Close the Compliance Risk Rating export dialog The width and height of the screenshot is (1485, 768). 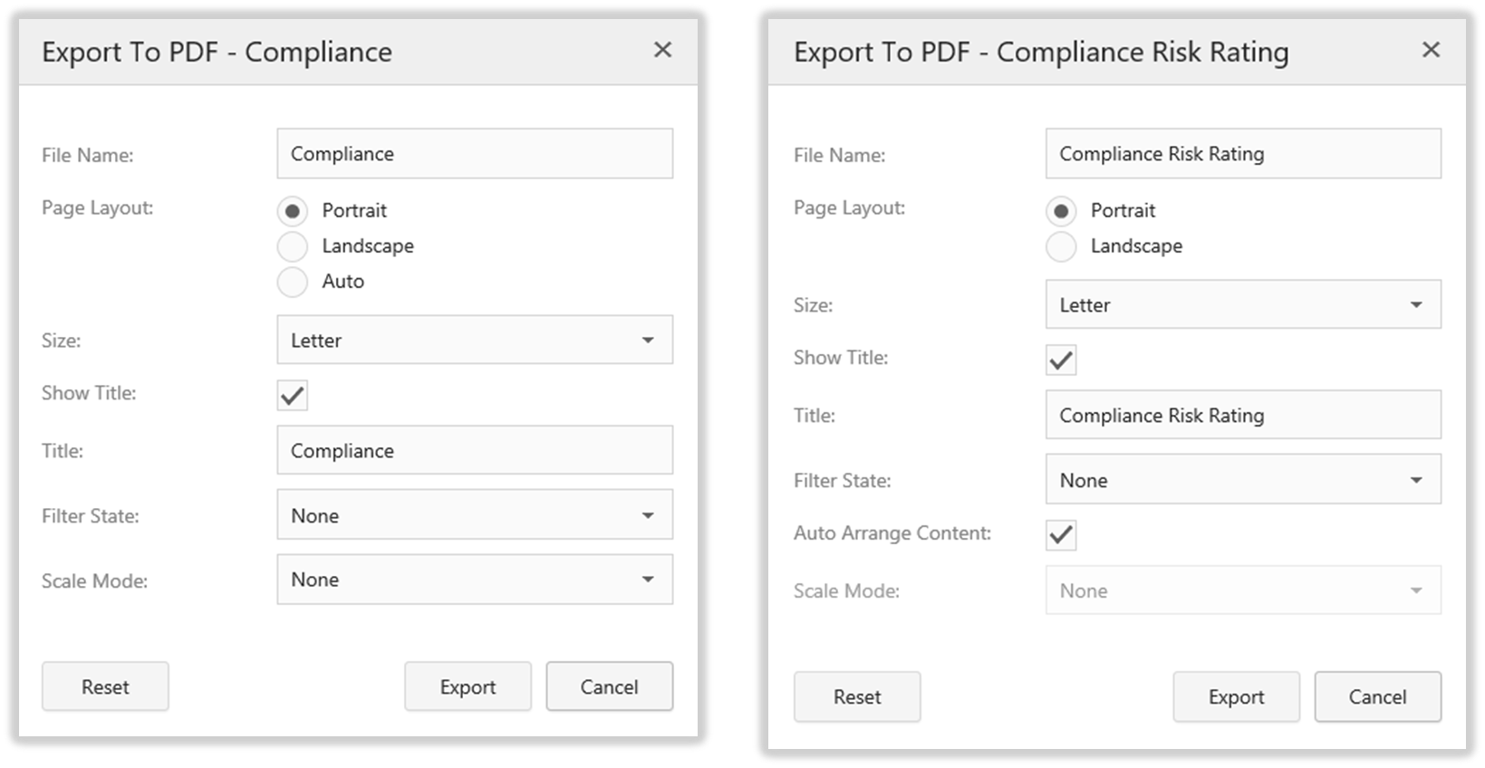[1431, 50]
